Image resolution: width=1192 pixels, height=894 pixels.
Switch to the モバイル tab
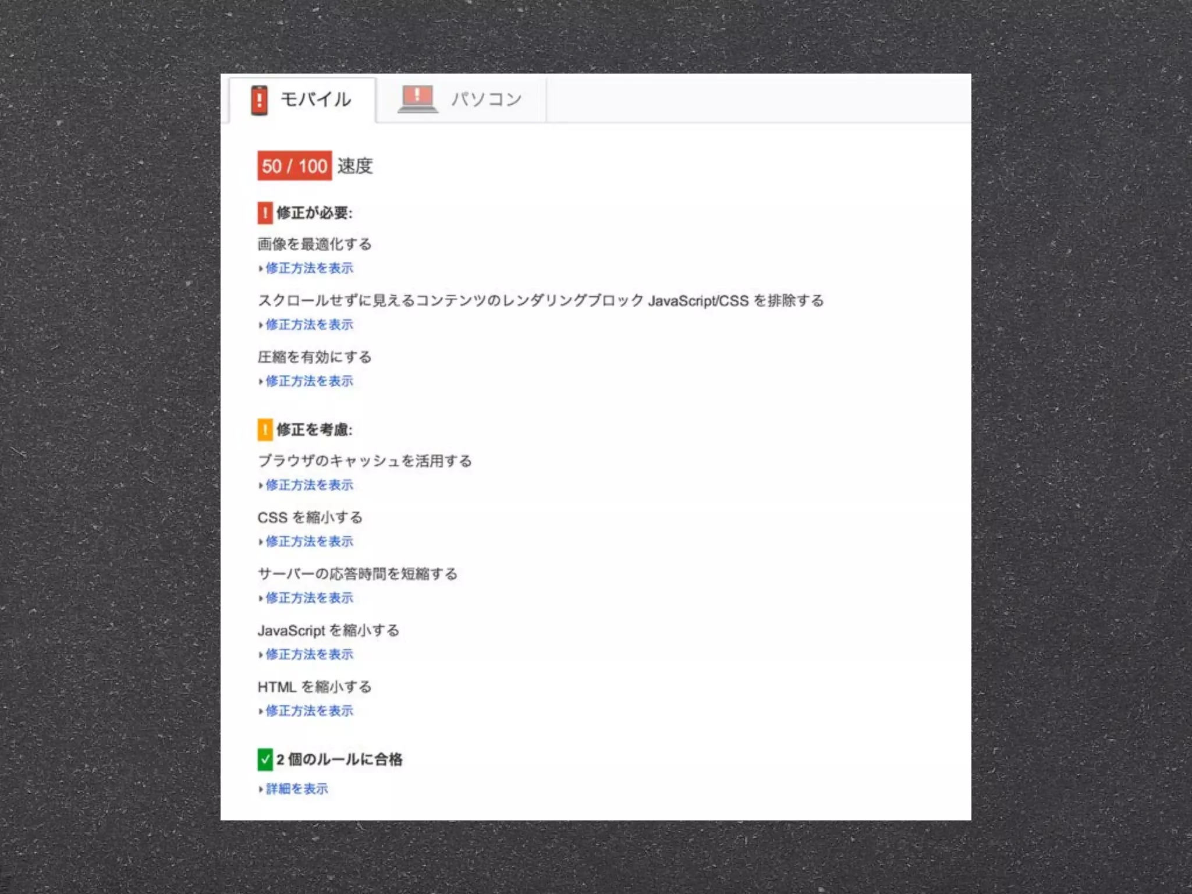tap(303, 100)
